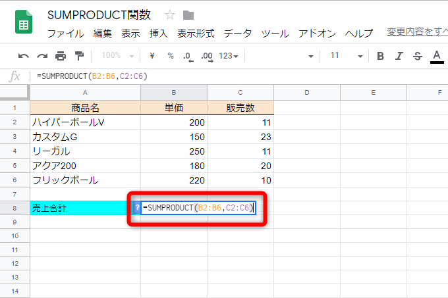Open the 編集 menu
This screenshot has width=448, height=298.
[x=103, y=34]
